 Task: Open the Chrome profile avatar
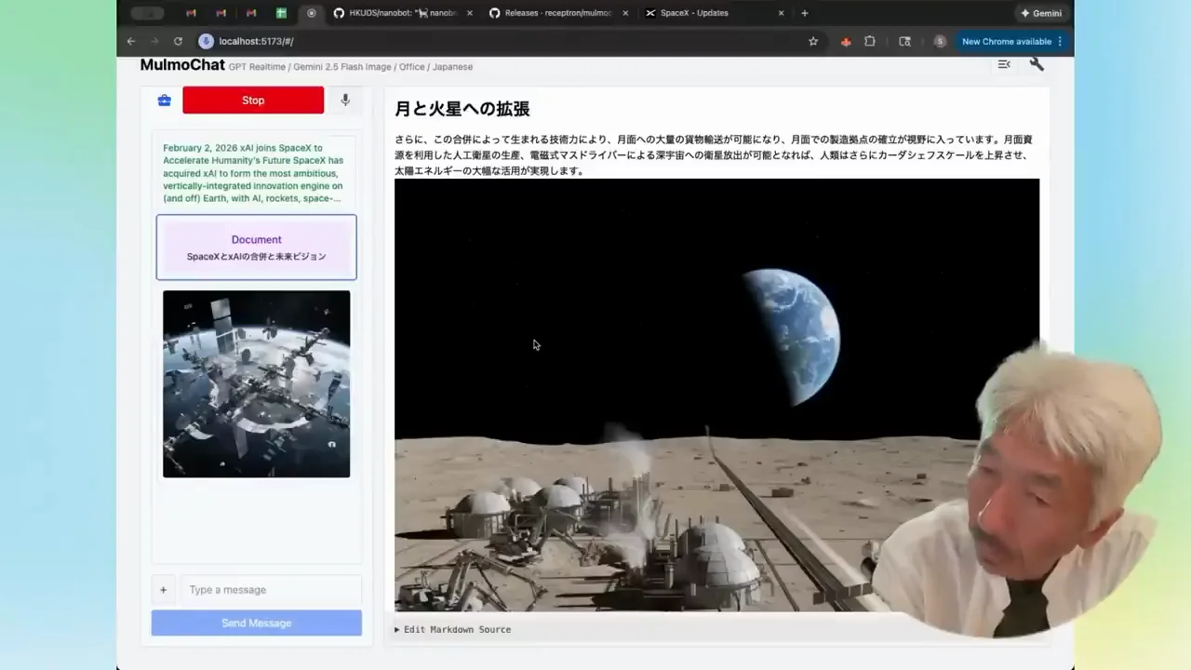click(940, 42)
